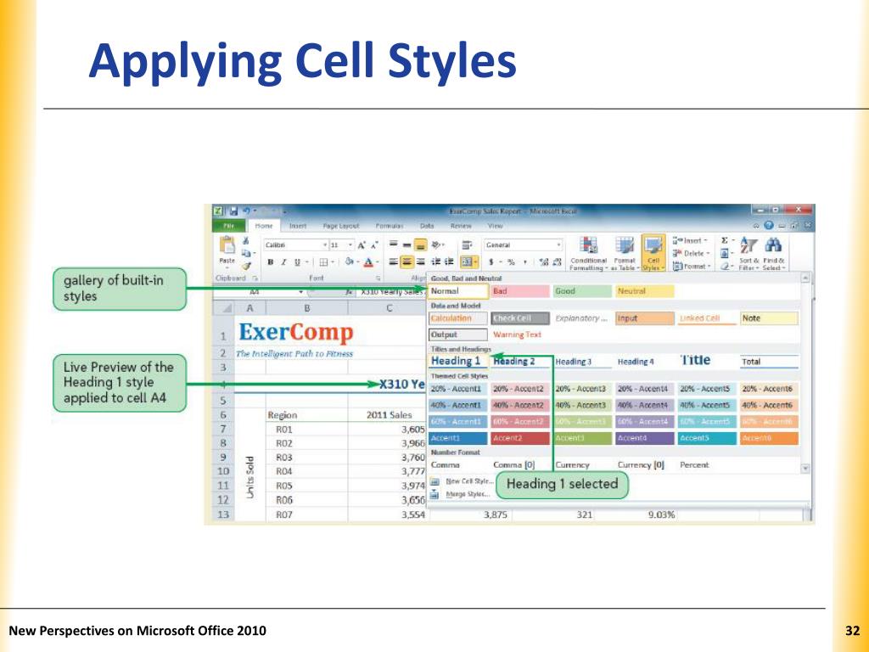Viewport: 869px width, 652px height.
Task: Click the AutoSum sigma icon
Action: pyautogui.click(x=725, y=240)
